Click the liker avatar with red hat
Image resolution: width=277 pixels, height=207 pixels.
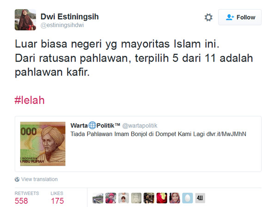[111, 198]
